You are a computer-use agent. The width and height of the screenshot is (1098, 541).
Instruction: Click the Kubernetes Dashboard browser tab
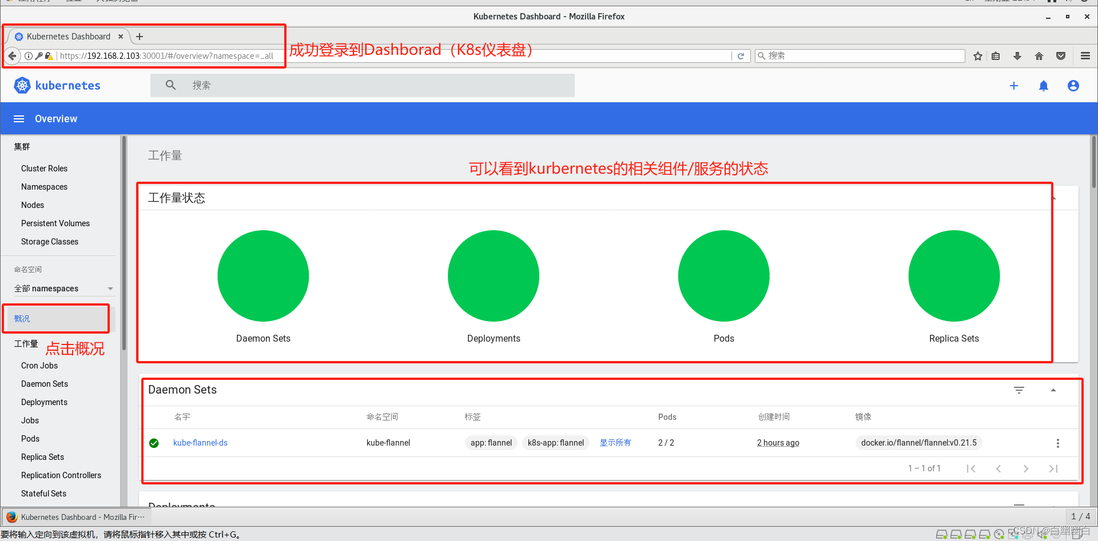pyautogui.click(x=69, y=37)
